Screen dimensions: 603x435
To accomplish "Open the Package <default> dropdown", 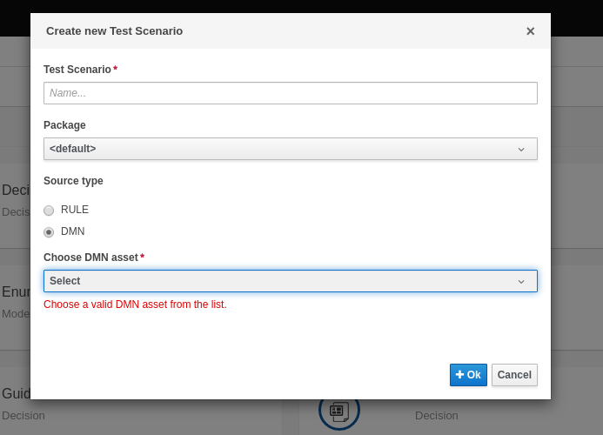I will point(290,149).
